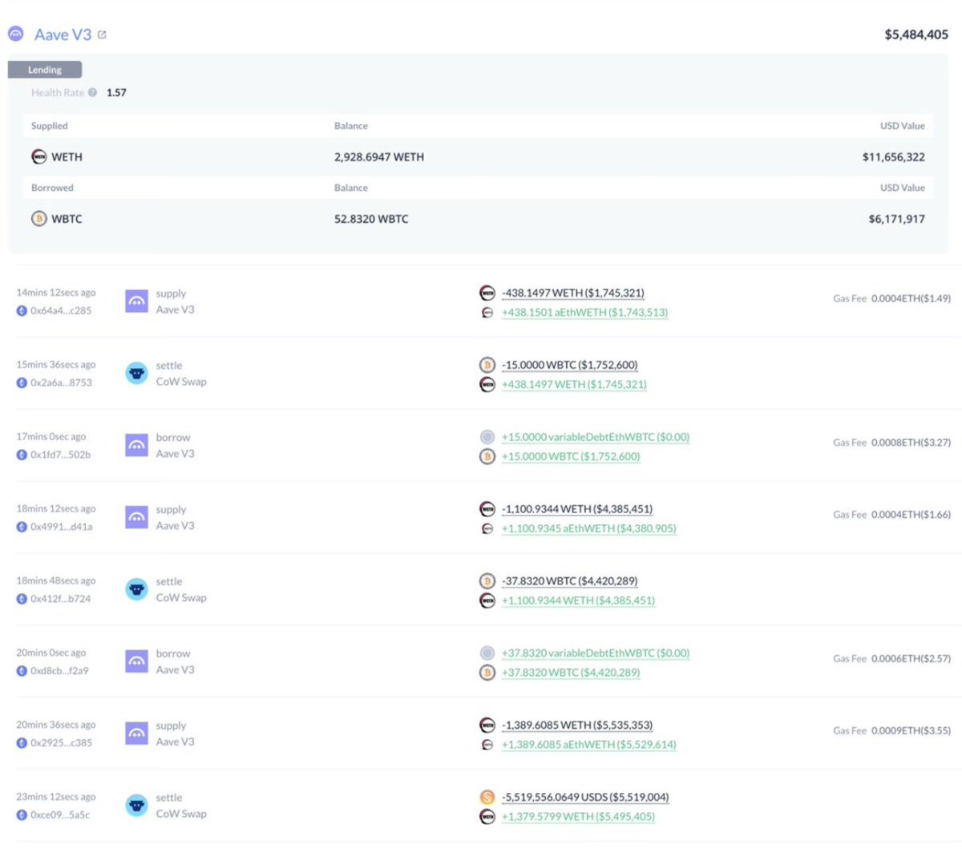
Task: Click the Ethereum chain icon next to 0xce09...5a5c
Action: 22,815
